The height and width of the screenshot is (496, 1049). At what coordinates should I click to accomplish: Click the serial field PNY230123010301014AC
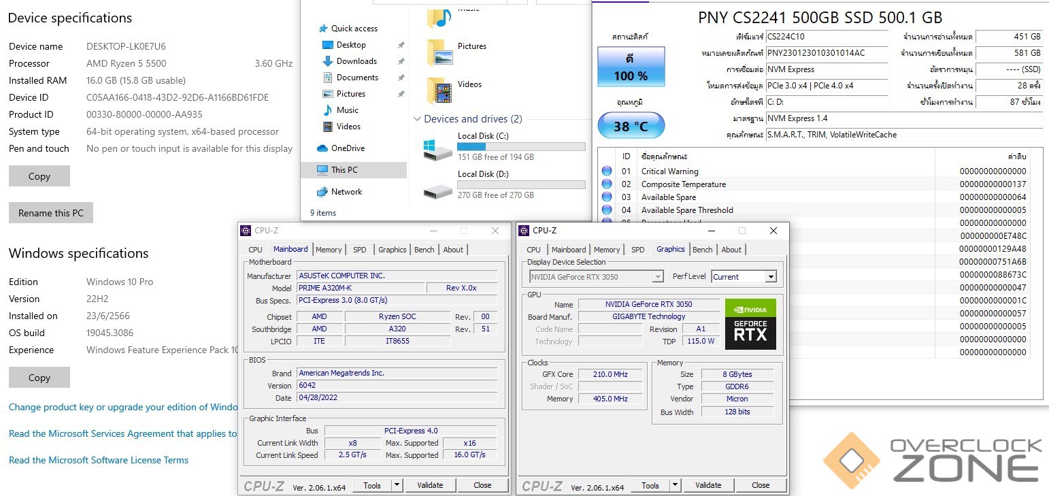tap(827, 53)
